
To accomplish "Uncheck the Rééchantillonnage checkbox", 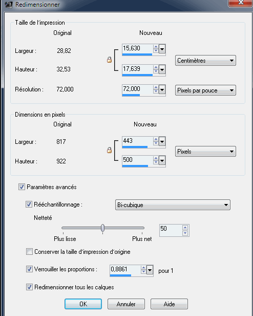I will [29, 205].
